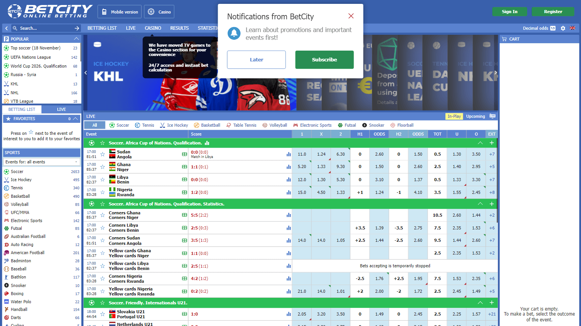Switch to sidebar LIVE tab
This screenshot has width=581, height=326.
coord(61,109)
